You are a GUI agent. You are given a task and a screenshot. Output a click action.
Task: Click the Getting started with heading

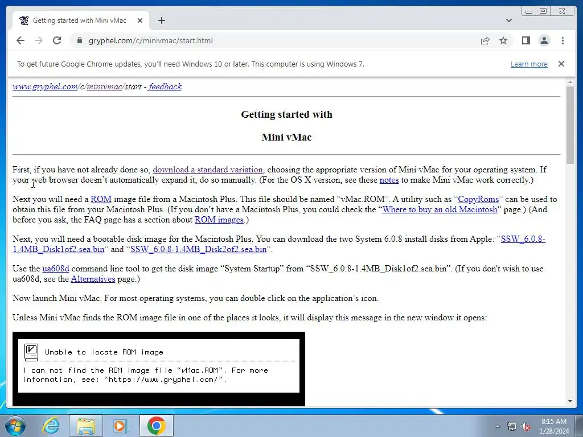[x=287, y=114]
